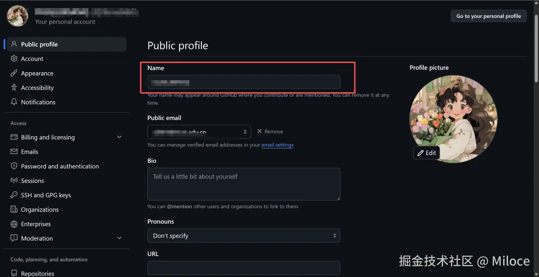Open the Sessions settings page
539x277 pixels.
point(32,181)
